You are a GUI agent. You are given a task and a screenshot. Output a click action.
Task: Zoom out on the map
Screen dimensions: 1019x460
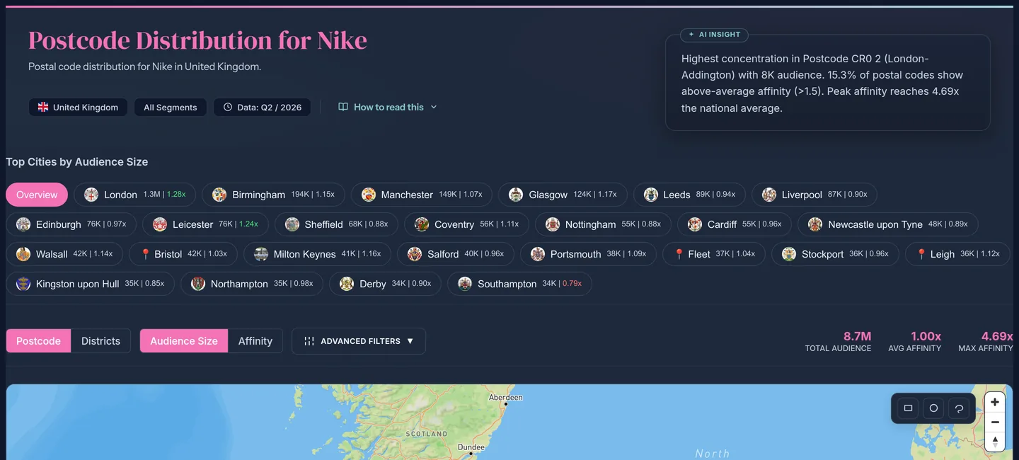pos(995,422)
